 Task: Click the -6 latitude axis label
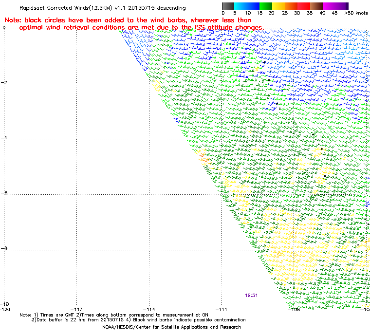(4, 193)
